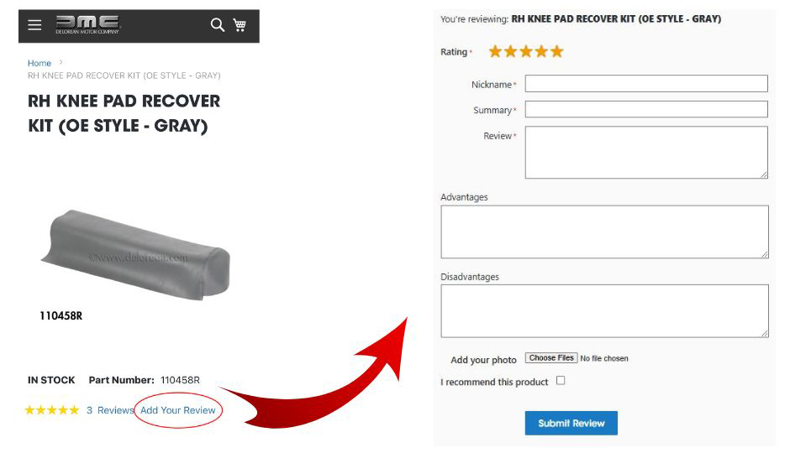790x453 pixels.
Task: Check I recommend this product box
Action: [x=561, y=381]
